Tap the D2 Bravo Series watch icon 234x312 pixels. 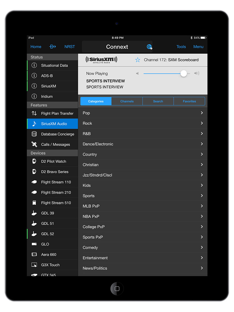tap(34, 172)
